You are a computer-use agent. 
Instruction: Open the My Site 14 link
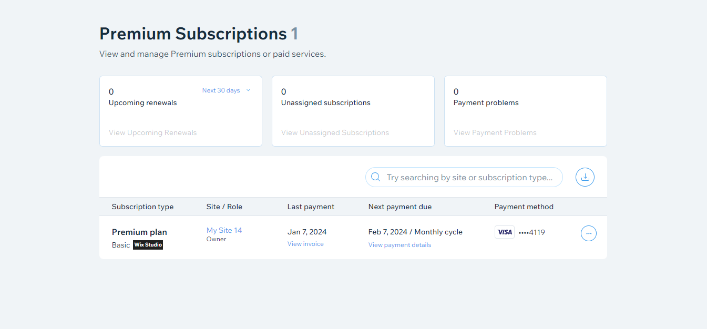pyautogui.click(x=224, y=230)
